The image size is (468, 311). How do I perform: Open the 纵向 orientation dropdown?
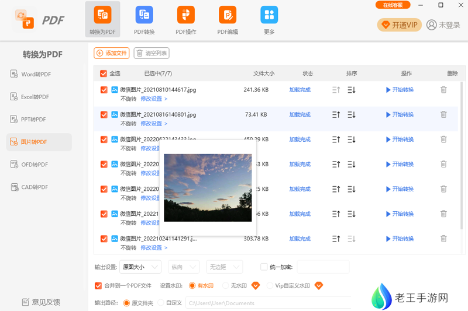pos(184,267)
